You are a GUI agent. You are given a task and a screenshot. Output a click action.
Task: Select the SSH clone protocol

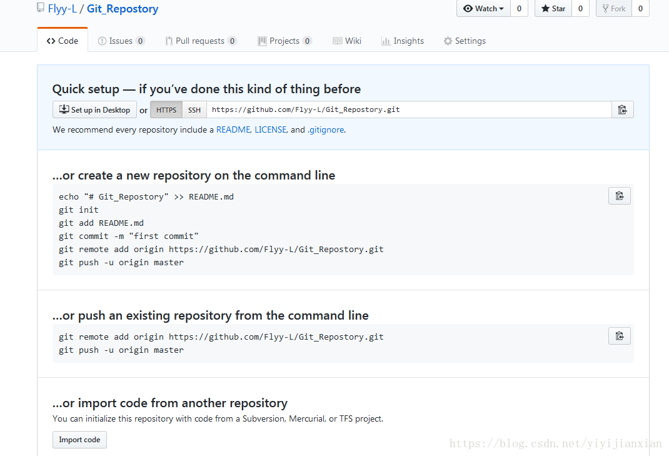194,109
